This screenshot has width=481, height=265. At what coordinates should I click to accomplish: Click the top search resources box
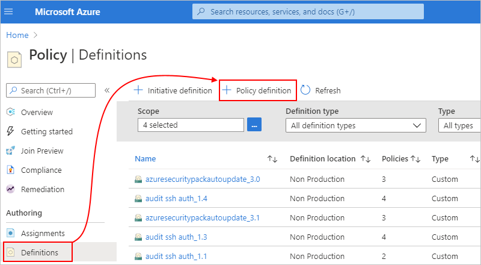pos(308,11)
